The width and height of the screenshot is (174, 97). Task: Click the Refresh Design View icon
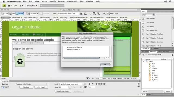pyautogui.click(x=91, y=14)
